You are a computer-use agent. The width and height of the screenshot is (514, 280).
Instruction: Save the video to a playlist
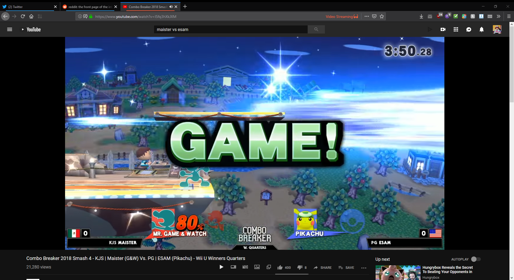pyautogui.click(x=346, y=267)
